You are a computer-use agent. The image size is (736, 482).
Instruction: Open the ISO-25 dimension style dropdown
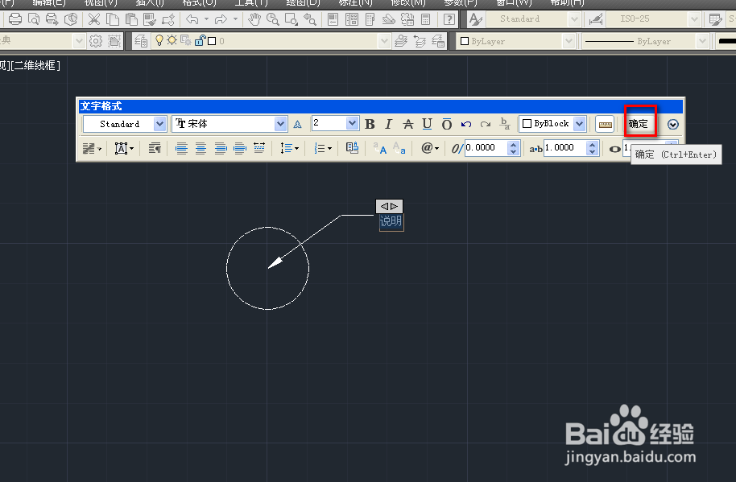pos(694,19)
